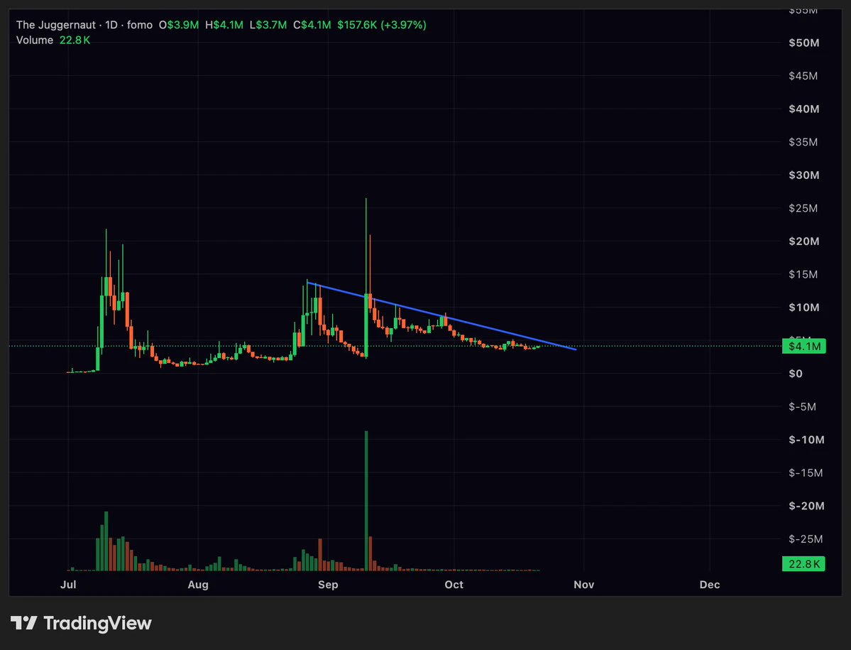The image size is (851, 650).
Task: Click the blue descending trendline
Action: click(x=441, y=315)
